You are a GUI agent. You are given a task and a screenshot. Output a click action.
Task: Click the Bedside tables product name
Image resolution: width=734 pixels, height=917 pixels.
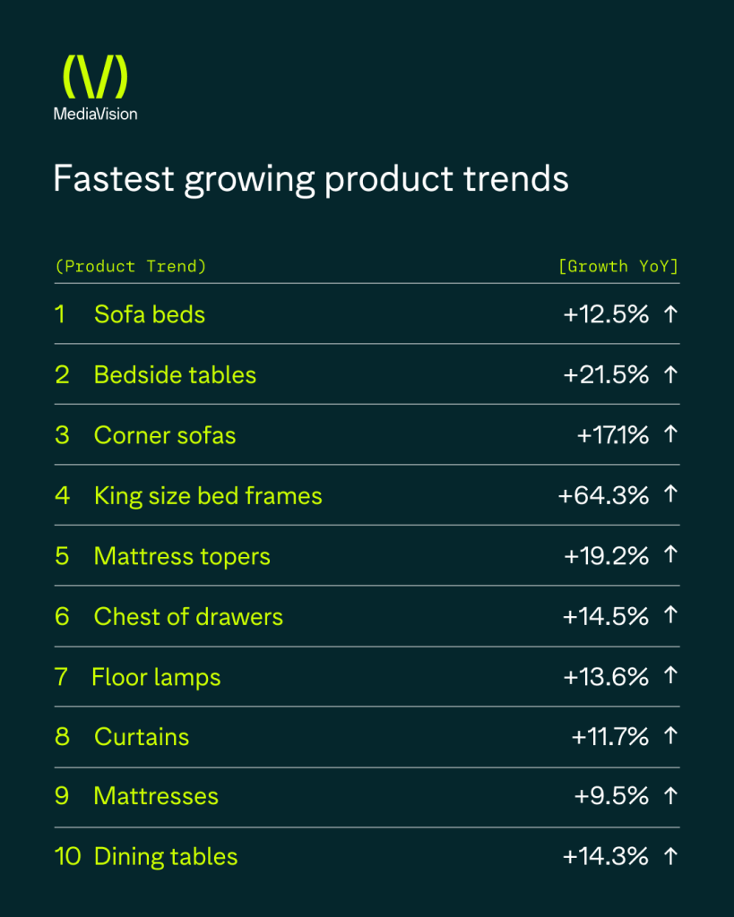[175, 374]
